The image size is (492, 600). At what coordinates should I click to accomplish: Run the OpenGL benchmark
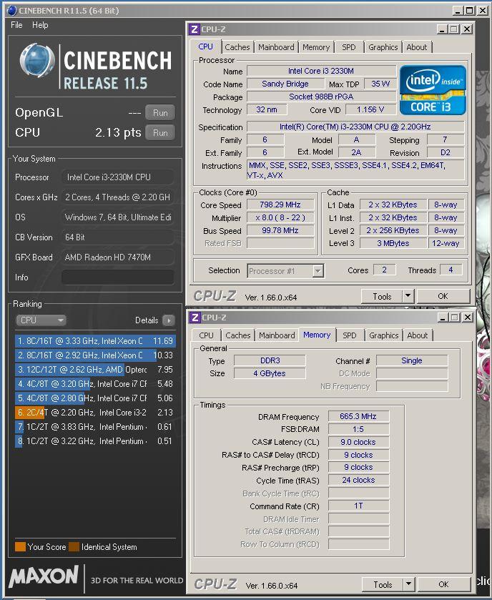(160, 113)
